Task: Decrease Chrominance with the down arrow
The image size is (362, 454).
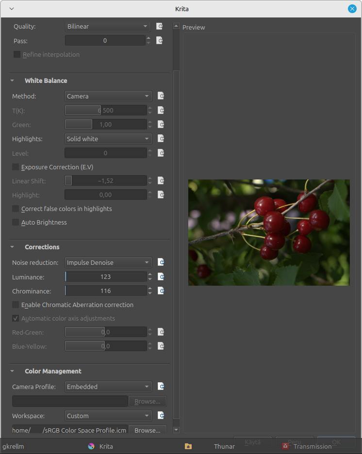Action: click(150, 293)
